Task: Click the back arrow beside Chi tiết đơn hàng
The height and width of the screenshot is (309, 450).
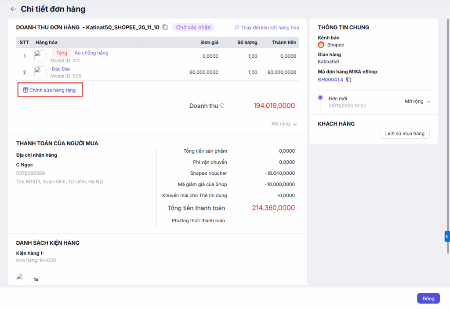Action: [x=13, y=9]
